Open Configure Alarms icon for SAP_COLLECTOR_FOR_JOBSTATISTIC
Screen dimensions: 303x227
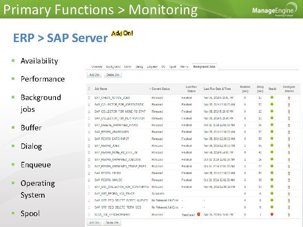[289, 105]
